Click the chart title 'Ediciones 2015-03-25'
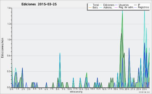152x94 pixels. click(x=39, y=4)
